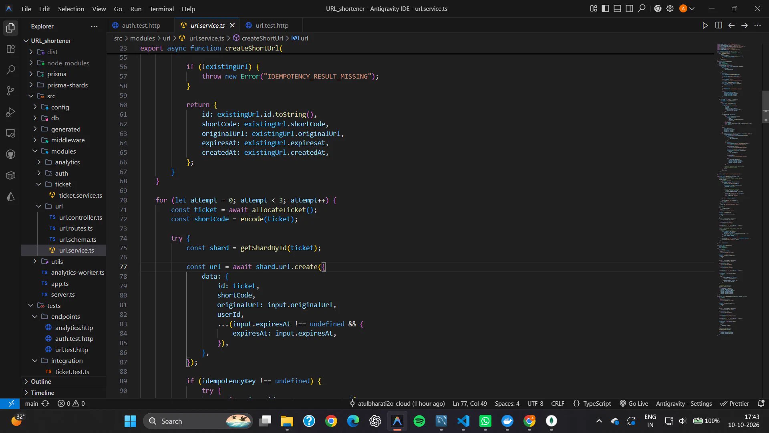769x433 pixels.
Task: Open the Search view in activity bar
Action: (11, 70)
